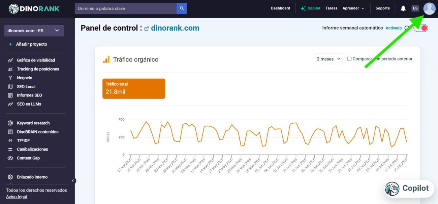This screenshot has height=204, width=438.
Task: Click the DinoRank logo
Action: 34,8
